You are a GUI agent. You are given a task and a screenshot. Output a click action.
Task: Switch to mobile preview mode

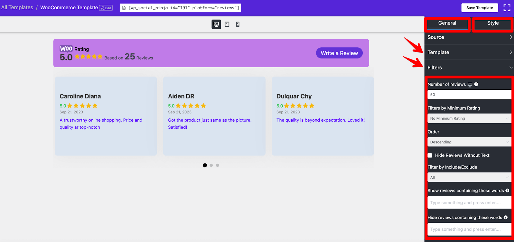pos(238,24)
